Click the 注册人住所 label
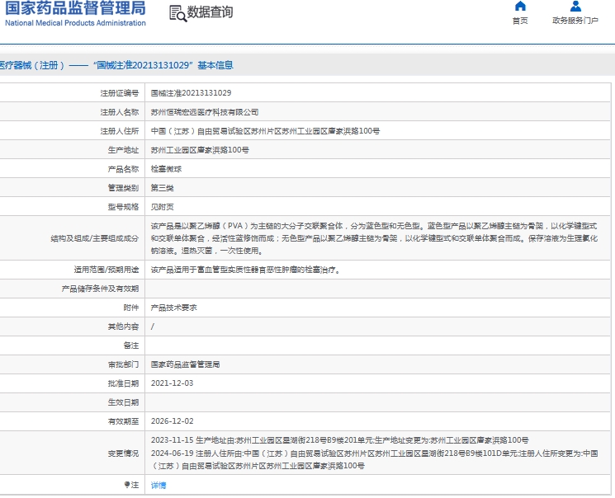Screen dimensions: 615x498 [119, 131]
